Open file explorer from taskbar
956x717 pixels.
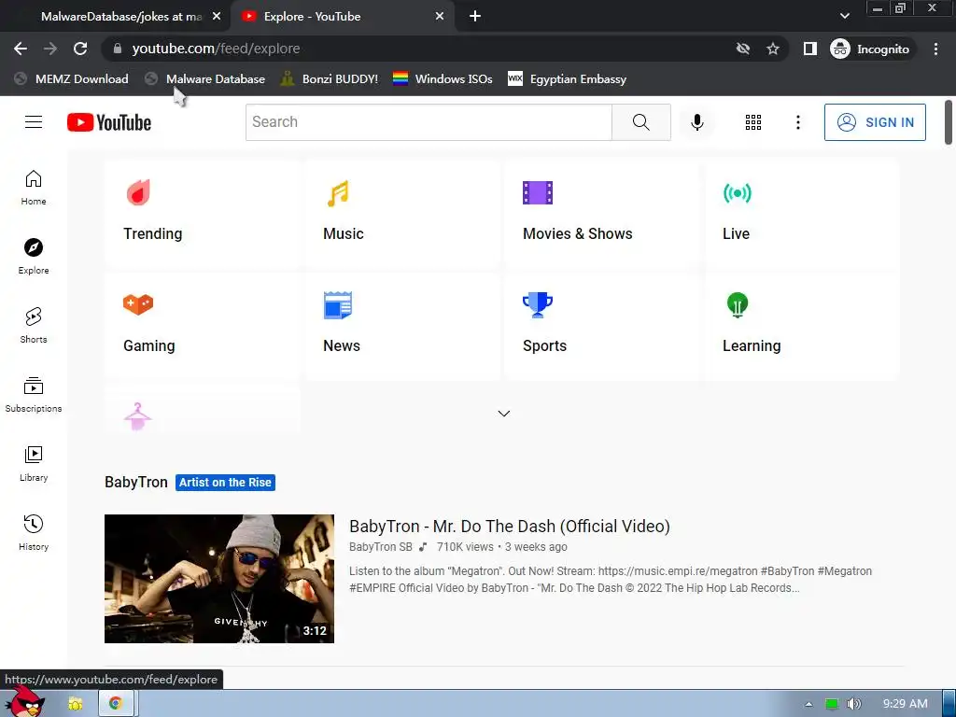pos(76,704)
